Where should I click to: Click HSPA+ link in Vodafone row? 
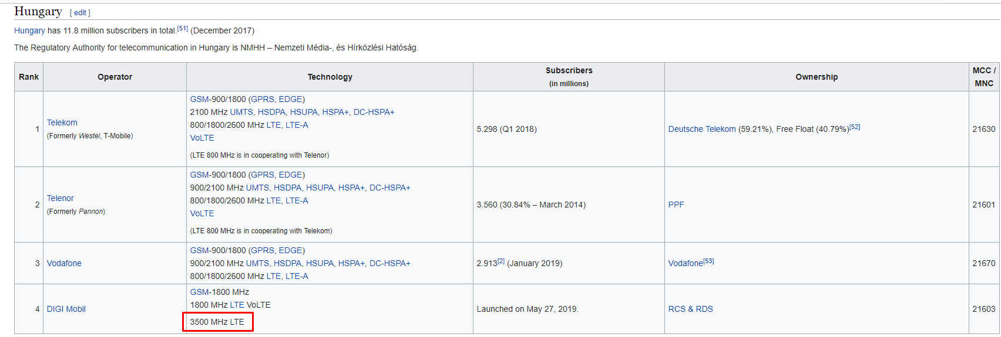352,263
